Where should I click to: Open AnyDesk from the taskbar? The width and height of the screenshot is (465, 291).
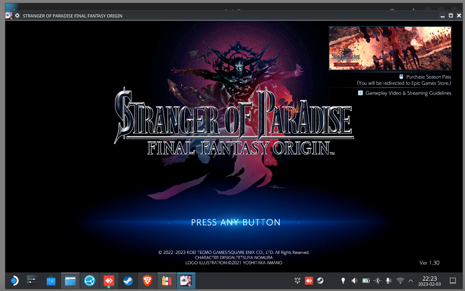pos(109,281)
